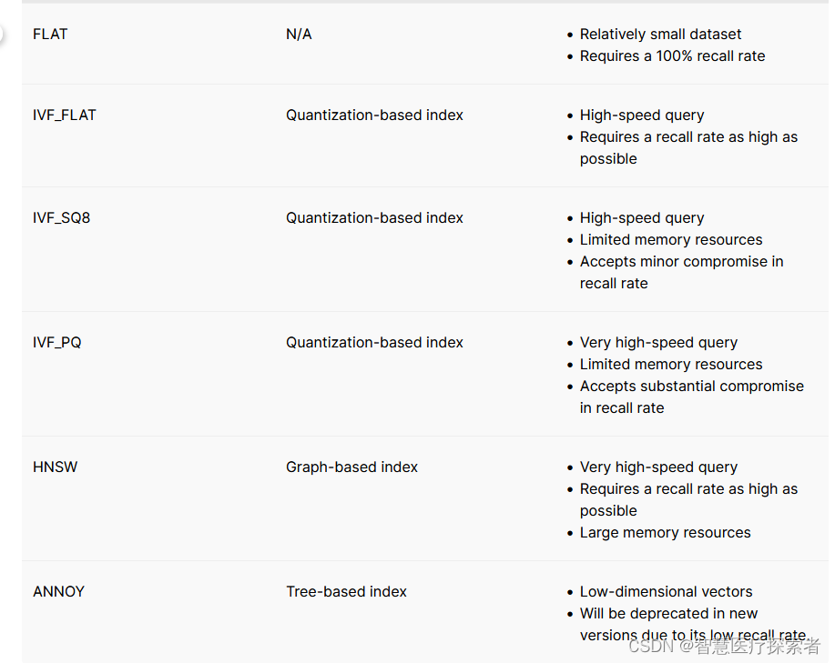835x663 pixels.
Task: Click the Will be deprecated bullet text
Action: (693, 624)
